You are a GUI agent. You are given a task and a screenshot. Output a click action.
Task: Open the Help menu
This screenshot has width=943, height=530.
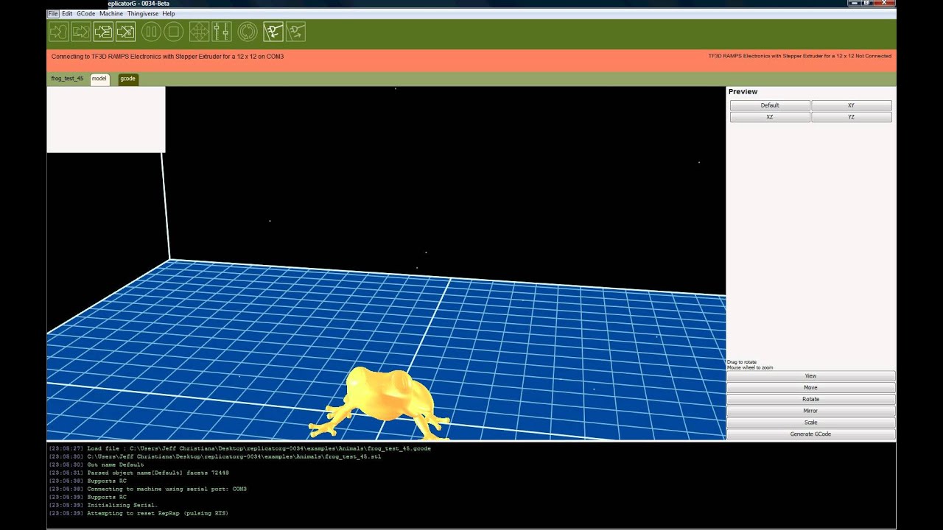click(169, 13)
